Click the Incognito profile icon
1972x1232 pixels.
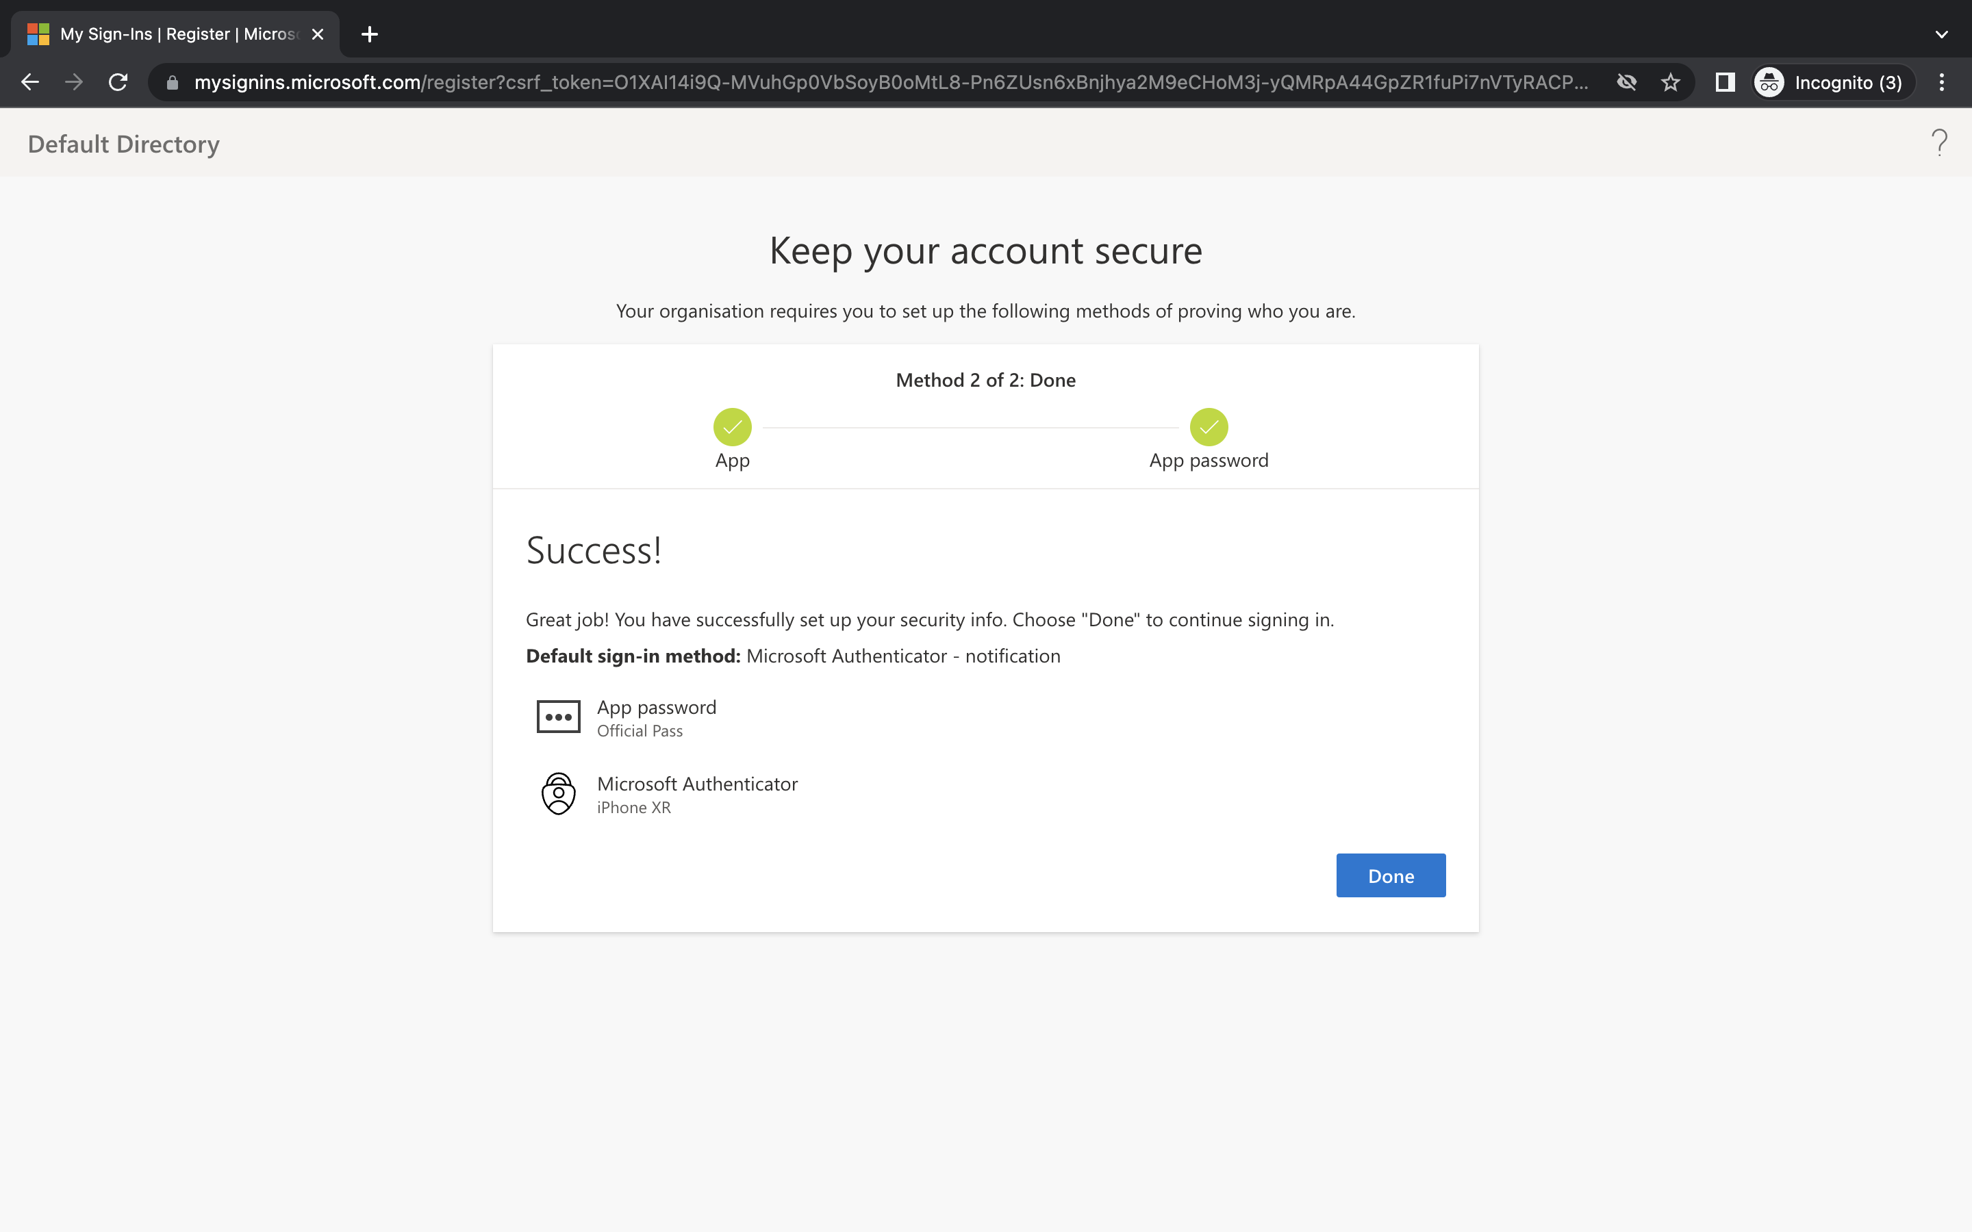pos(1768,82)
